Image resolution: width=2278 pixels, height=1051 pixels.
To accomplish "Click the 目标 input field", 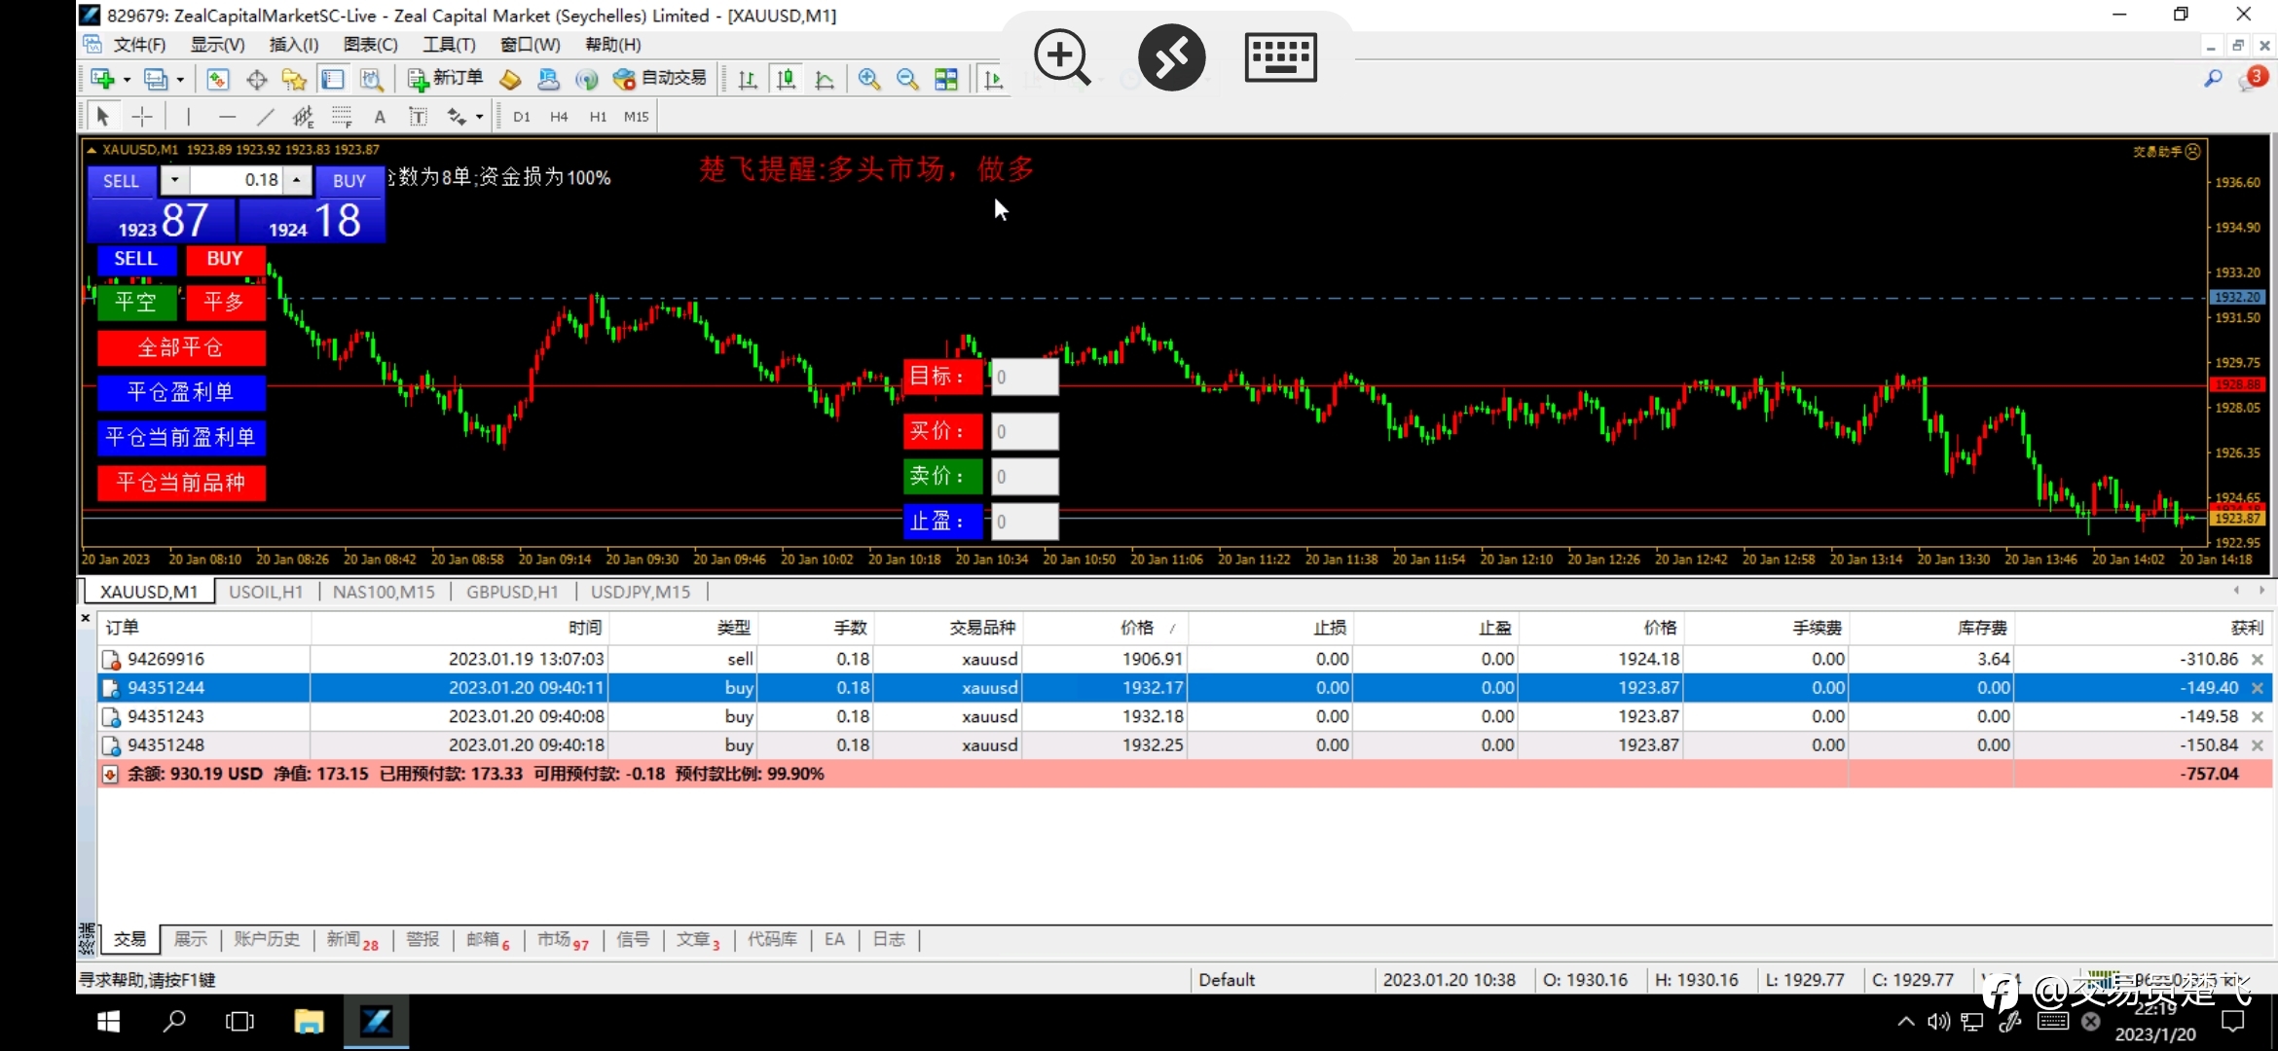I will [1024, 377].
